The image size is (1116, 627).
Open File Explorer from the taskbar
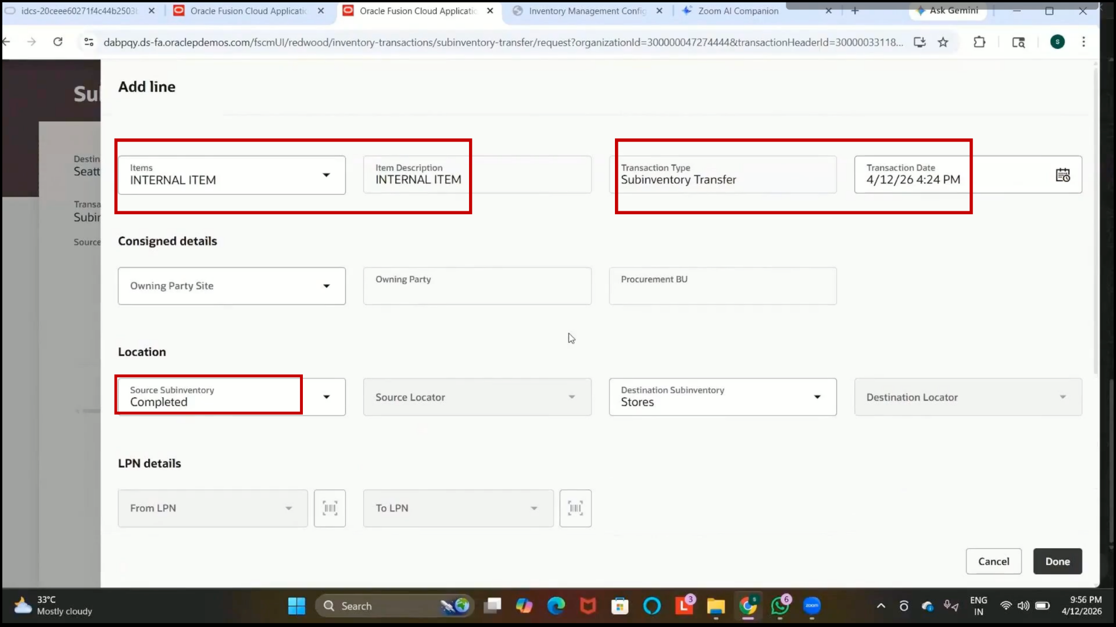pos(716,606)
